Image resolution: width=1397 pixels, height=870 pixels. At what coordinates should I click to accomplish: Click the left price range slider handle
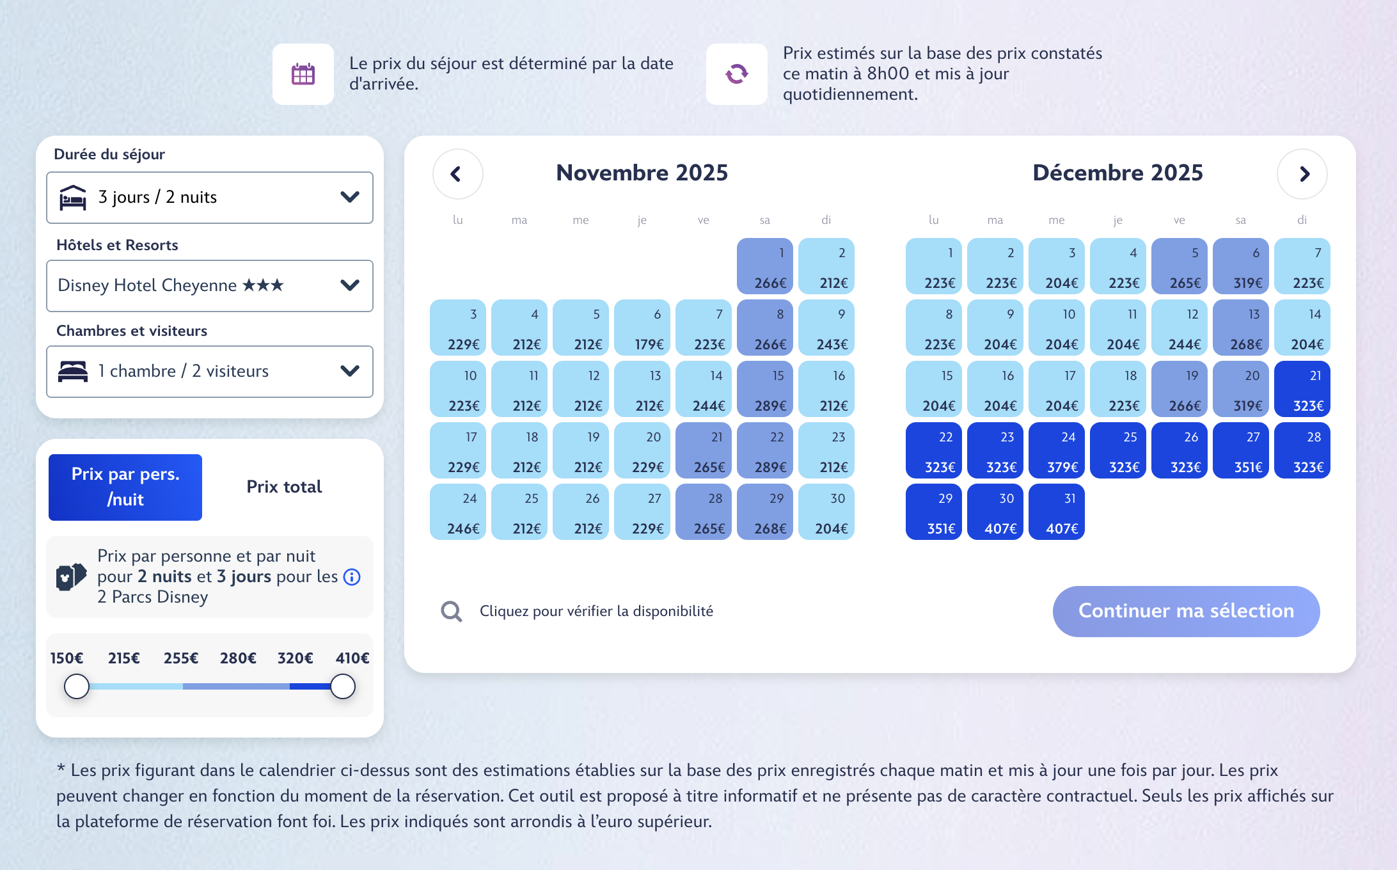coord(77,686)
